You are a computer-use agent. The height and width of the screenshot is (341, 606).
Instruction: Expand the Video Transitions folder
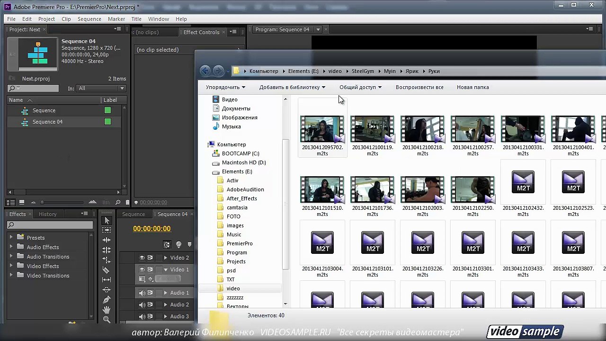(x=11, y=275)
